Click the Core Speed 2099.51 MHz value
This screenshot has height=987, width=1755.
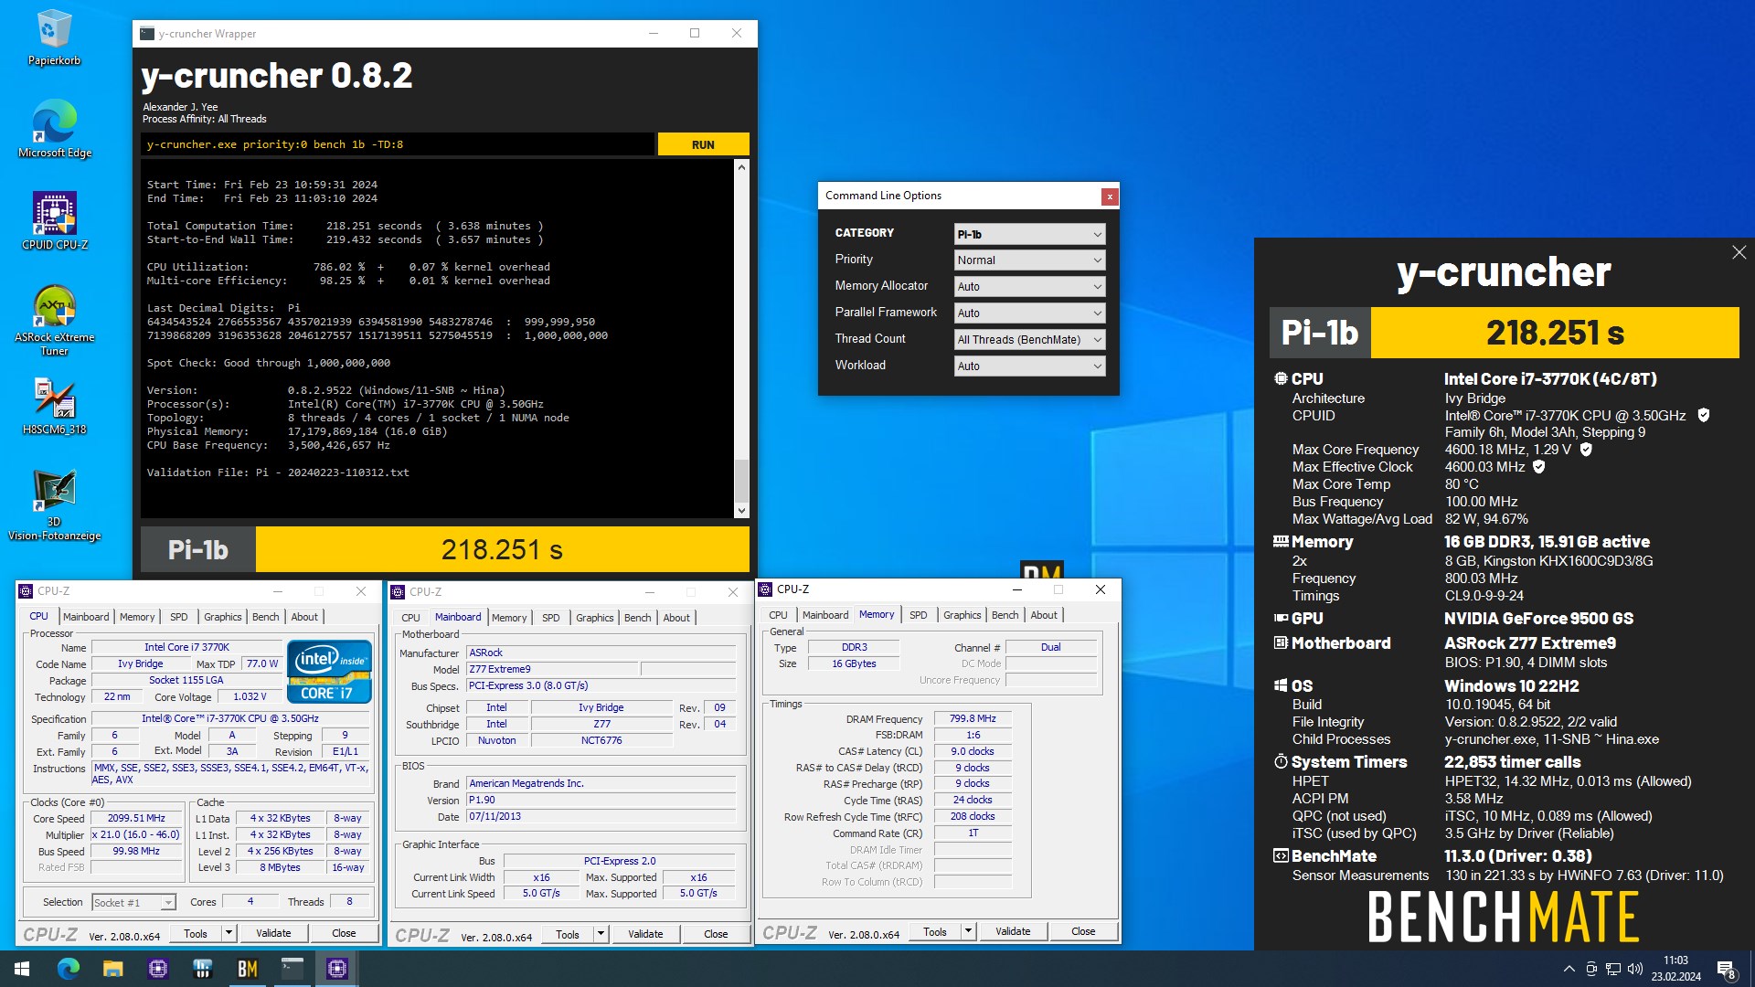click(x=136, y=819)
